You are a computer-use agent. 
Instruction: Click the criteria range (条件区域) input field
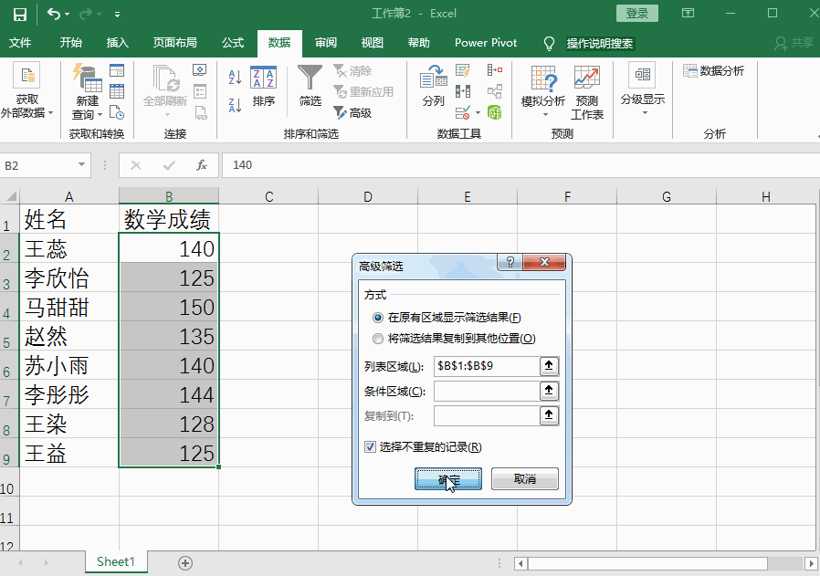[x=486, y=392]
